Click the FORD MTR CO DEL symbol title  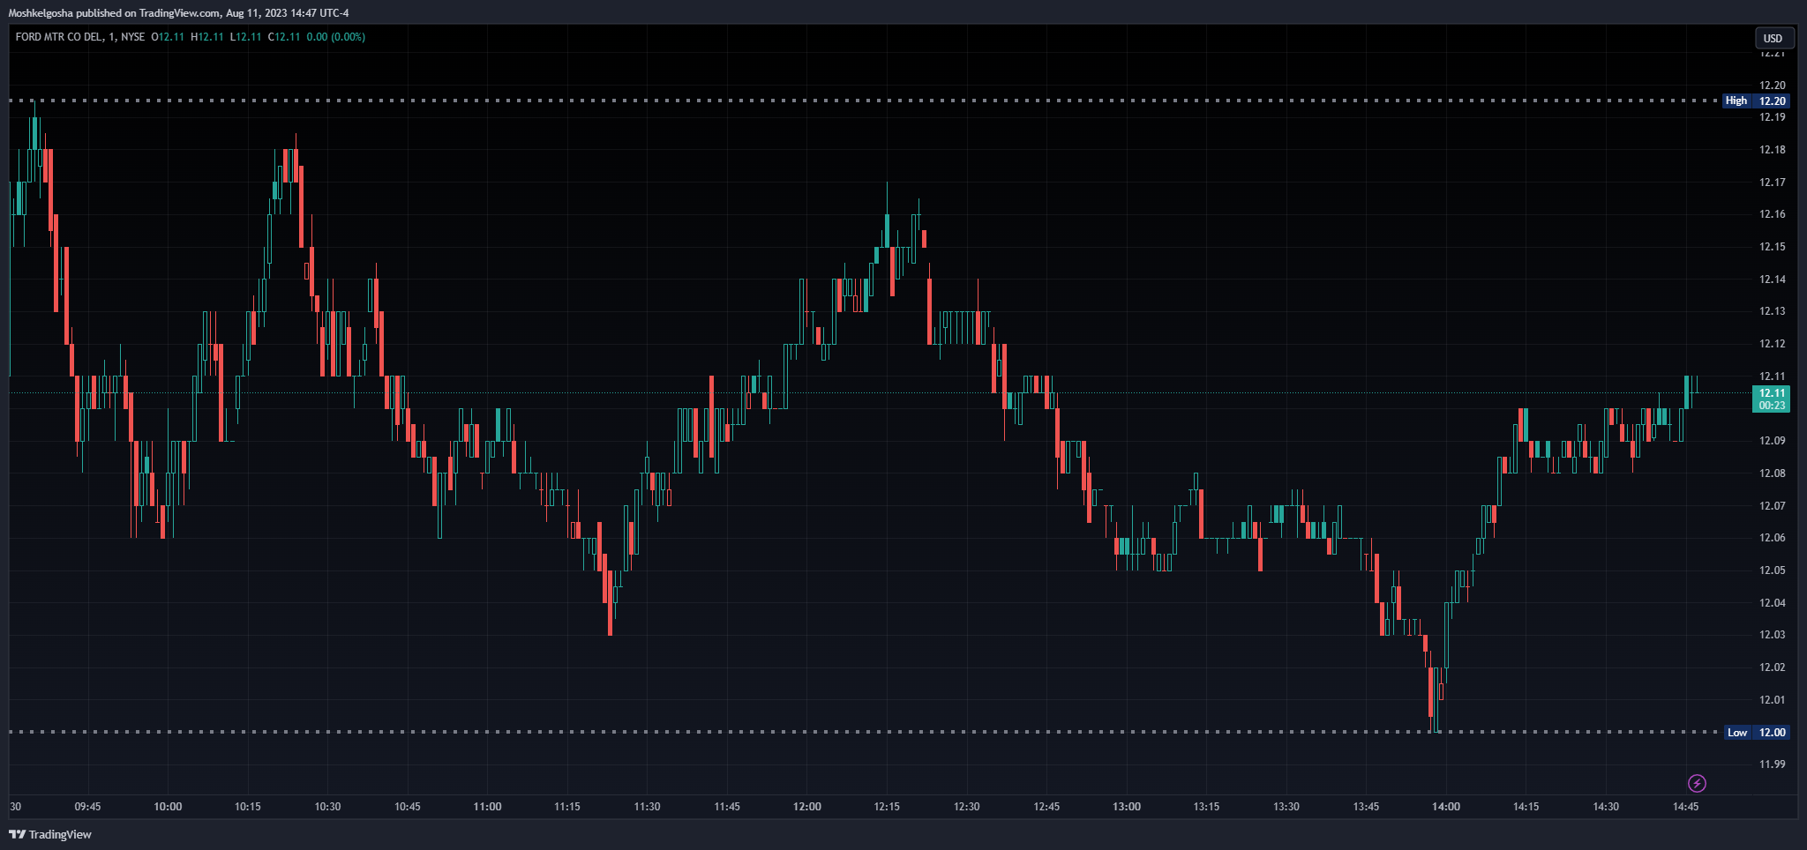click(58, 37)
